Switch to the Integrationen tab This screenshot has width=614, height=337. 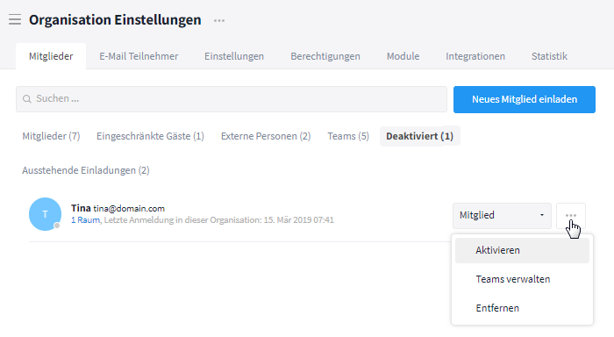[475, 56]
